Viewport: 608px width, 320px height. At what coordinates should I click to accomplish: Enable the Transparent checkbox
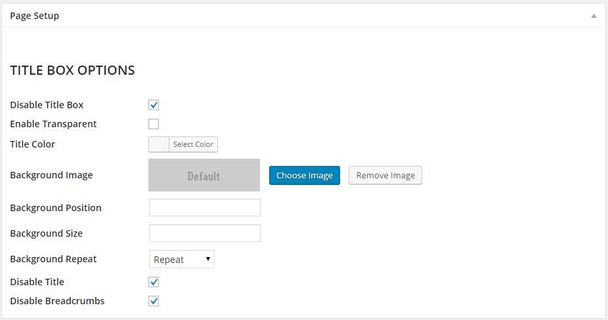154,124
